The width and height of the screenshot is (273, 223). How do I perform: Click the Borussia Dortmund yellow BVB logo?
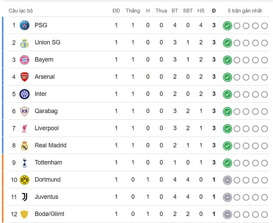[24, 180]
